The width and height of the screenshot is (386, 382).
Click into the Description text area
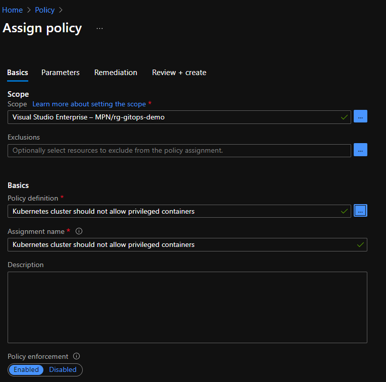[x=187, y=307]
